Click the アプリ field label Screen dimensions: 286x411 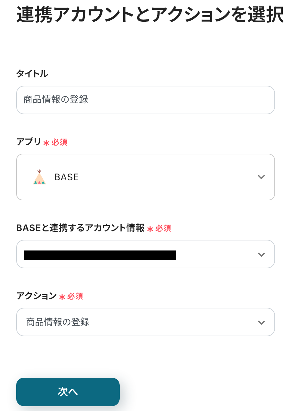pyautogui.click(x=29, y=142)
